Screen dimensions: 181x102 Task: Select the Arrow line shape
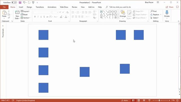107,12
